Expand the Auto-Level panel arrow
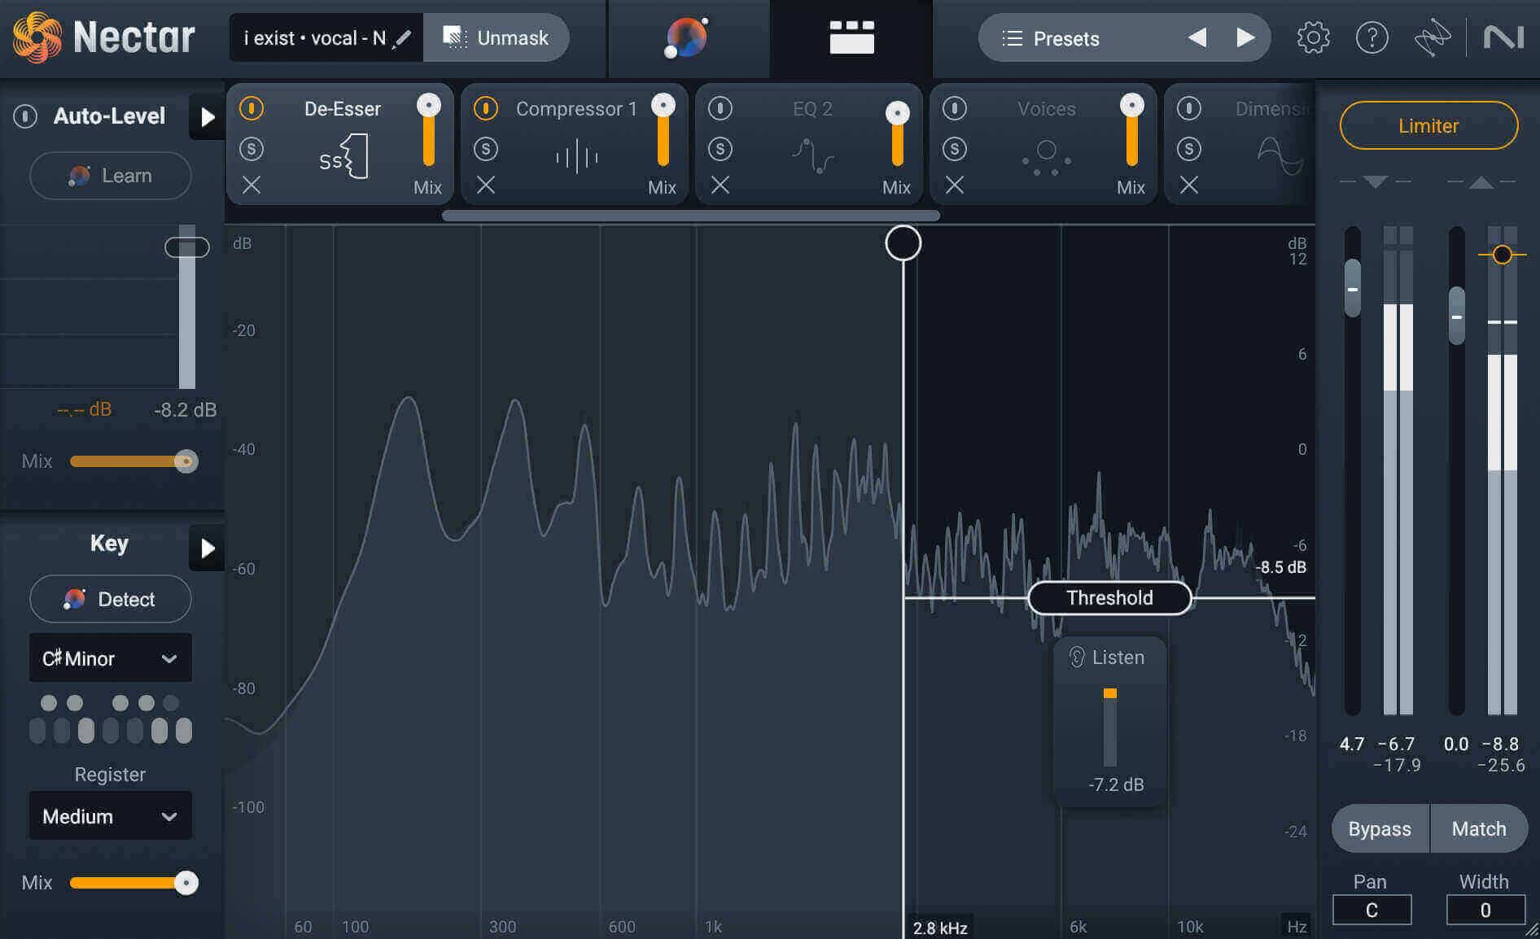The image size is (1540, 939). (x=207, y=116)
